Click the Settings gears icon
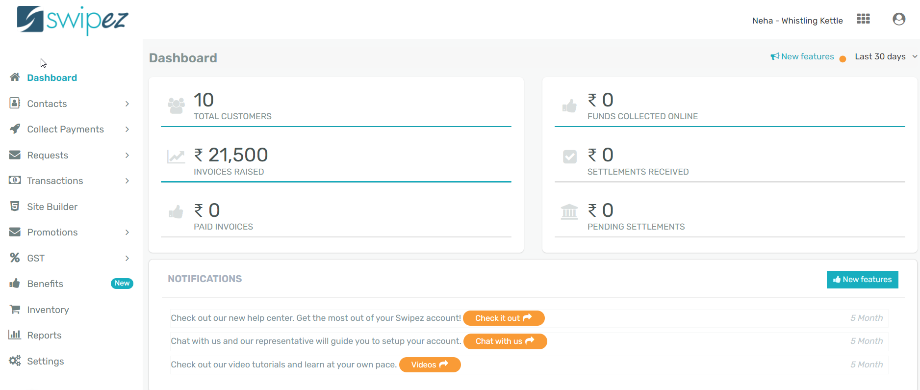The width and height of the screenshot is (920, 390). click(15, 361)
